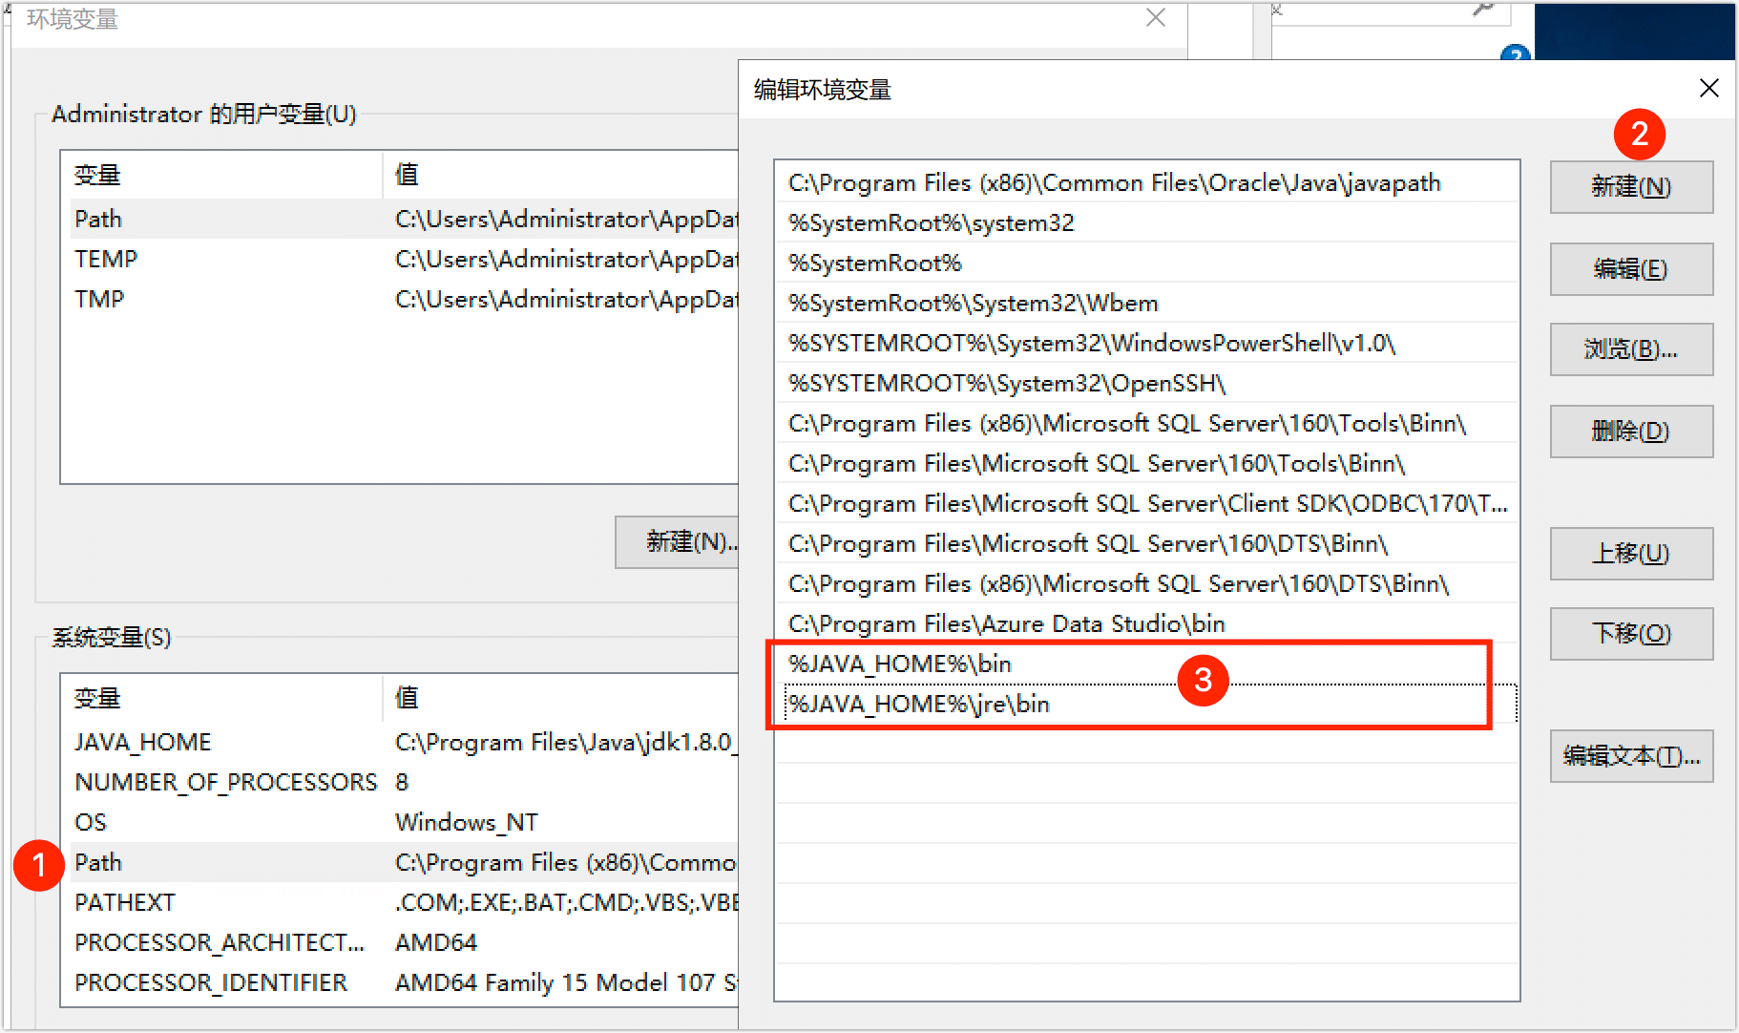Select the Oracle Java javapath entry
The height and width of the screenshot is (1033, 1739).
click(x=1113, y=183)
